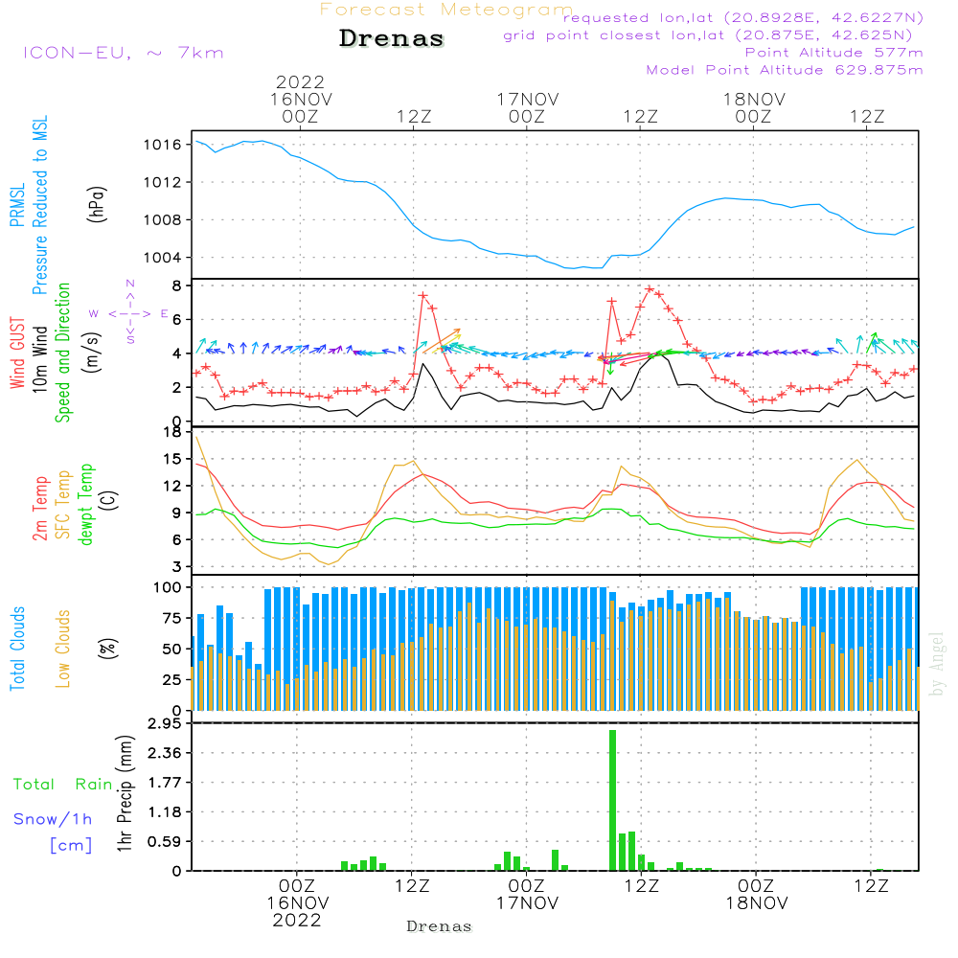Click the '17NOV' date label at top axis
Viewport: 958px width, 958px height.
point(528,99)
